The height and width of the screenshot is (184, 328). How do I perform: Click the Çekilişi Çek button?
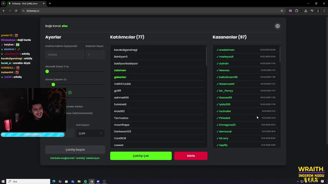point(141,156)
